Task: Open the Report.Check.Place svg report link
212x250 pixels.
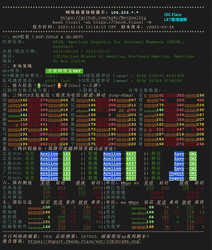Action: pyautogui.click(x=83, y=241)
